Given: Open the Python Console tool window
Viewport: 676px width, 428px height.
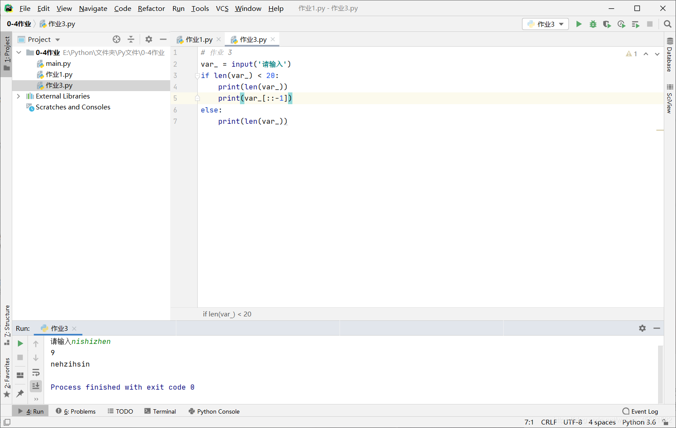Looking at the screenshot, I should (214, 411).
